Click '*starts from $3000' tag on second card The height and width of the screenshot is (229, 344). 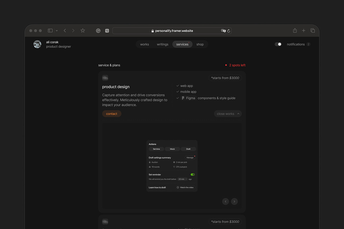click(x=225, y=222)
